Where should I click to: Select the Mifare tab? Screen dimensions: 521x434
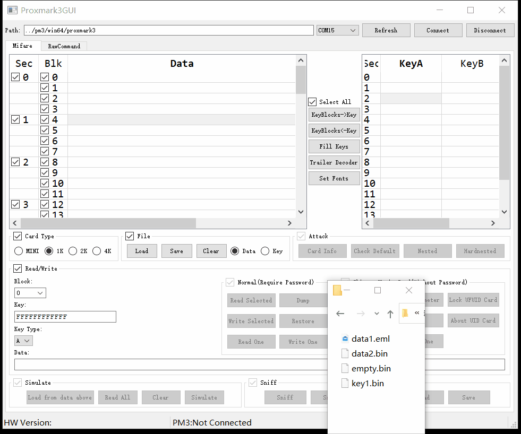(23, 46)
